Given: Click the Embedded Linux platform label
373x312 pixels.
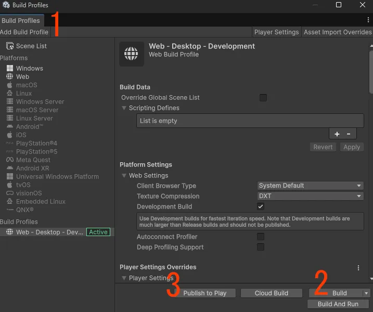Looking at the screenshot, I should pos(41,201).
